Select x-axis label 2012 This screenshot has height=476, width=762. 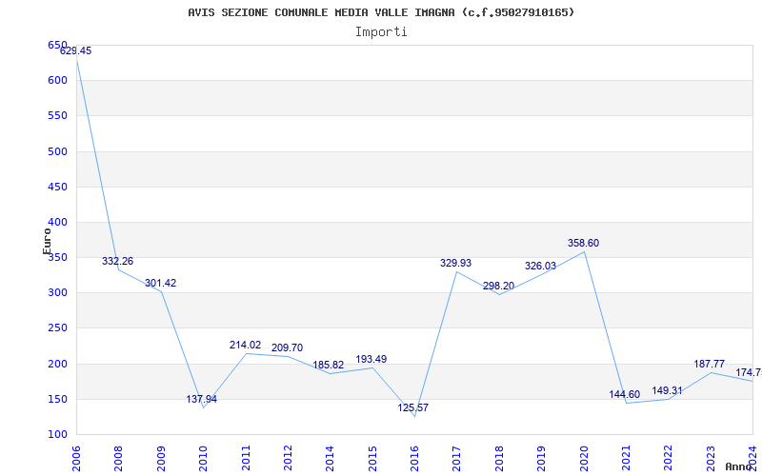[288, 458]
